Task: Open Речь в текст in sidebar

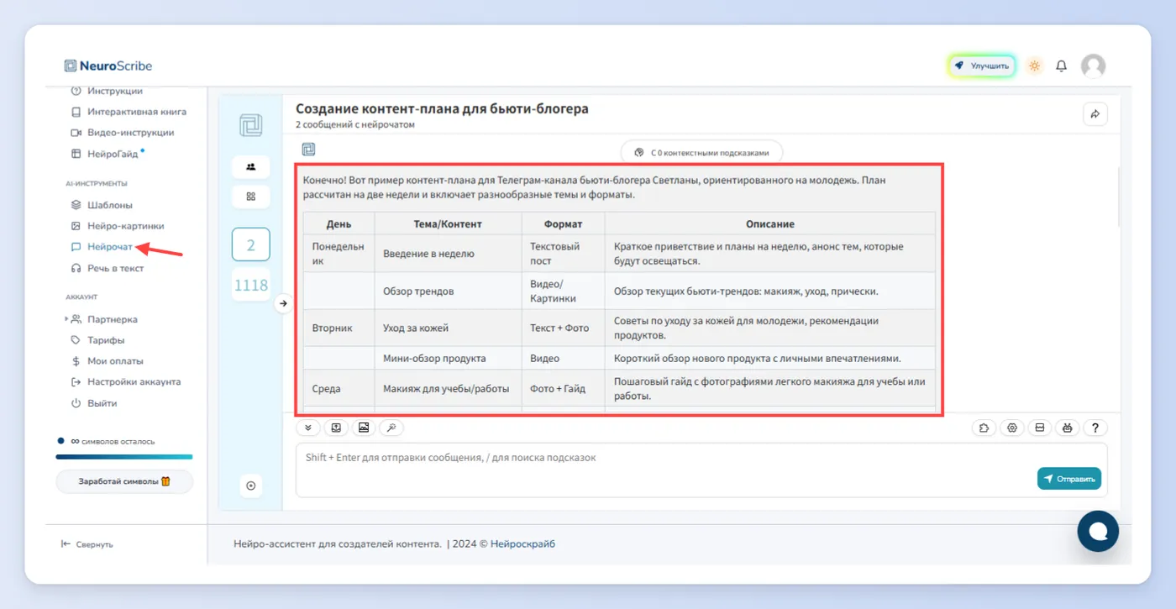Action: click(x=107, y=269)
